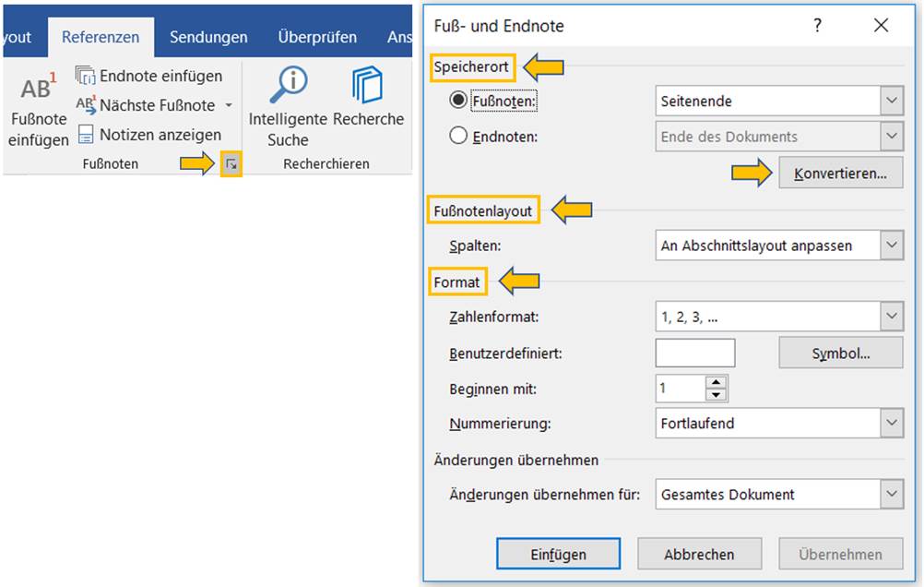Click the Benutzerdefiniert text field
The width and height of the screenshot is (924, 587).
(x=694, y=353)
